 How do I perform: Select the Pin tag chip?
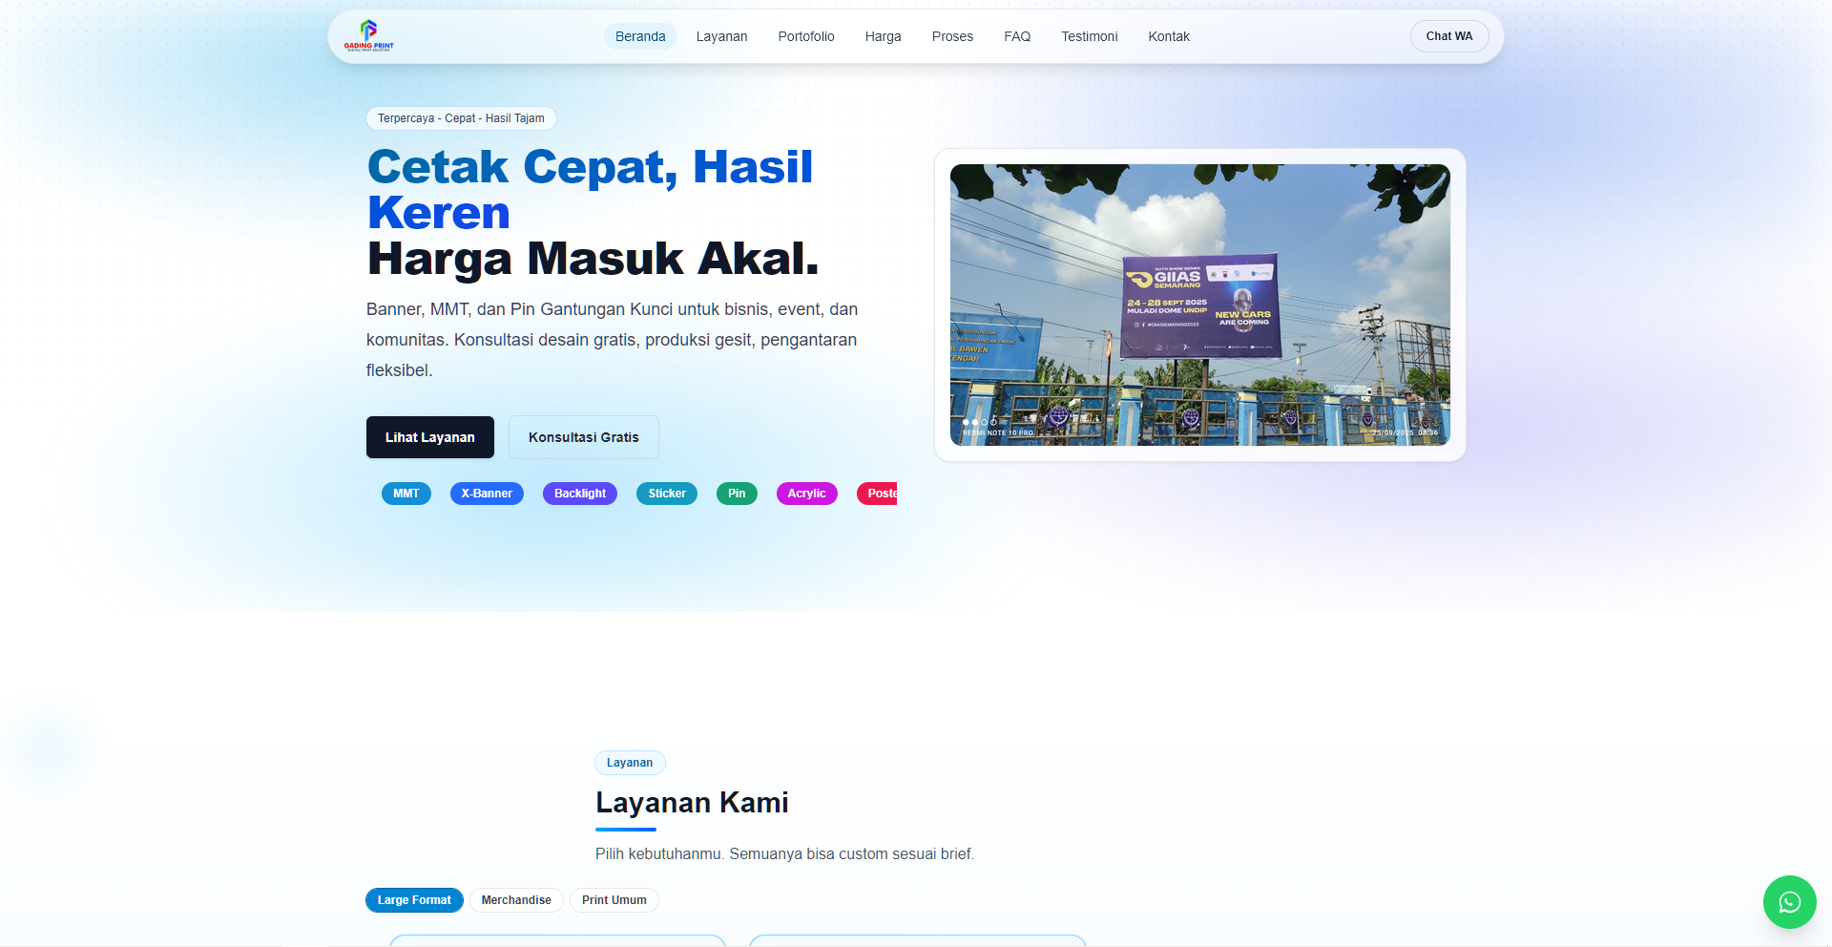(737, 494)
